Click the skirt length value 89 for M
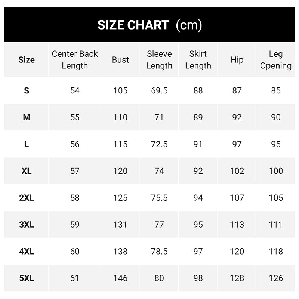 pos(198,117)
